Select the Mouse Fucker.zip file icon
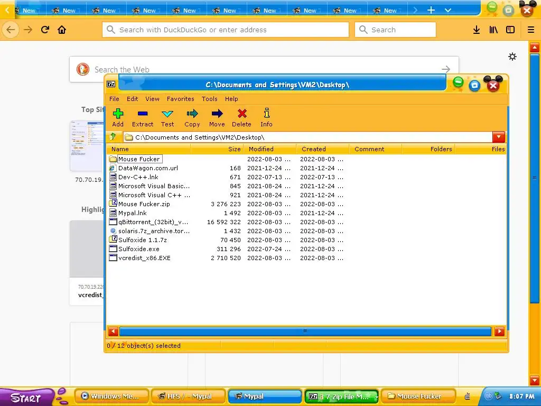 pos(113,204)
